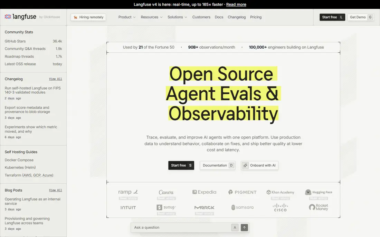
Task: Open the Hugging Face logo
Action: [319, 192]
